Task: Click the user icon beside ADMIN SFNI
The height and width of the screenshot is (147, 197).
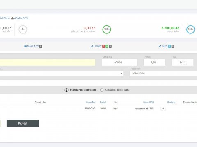Action: pos(12,18)
